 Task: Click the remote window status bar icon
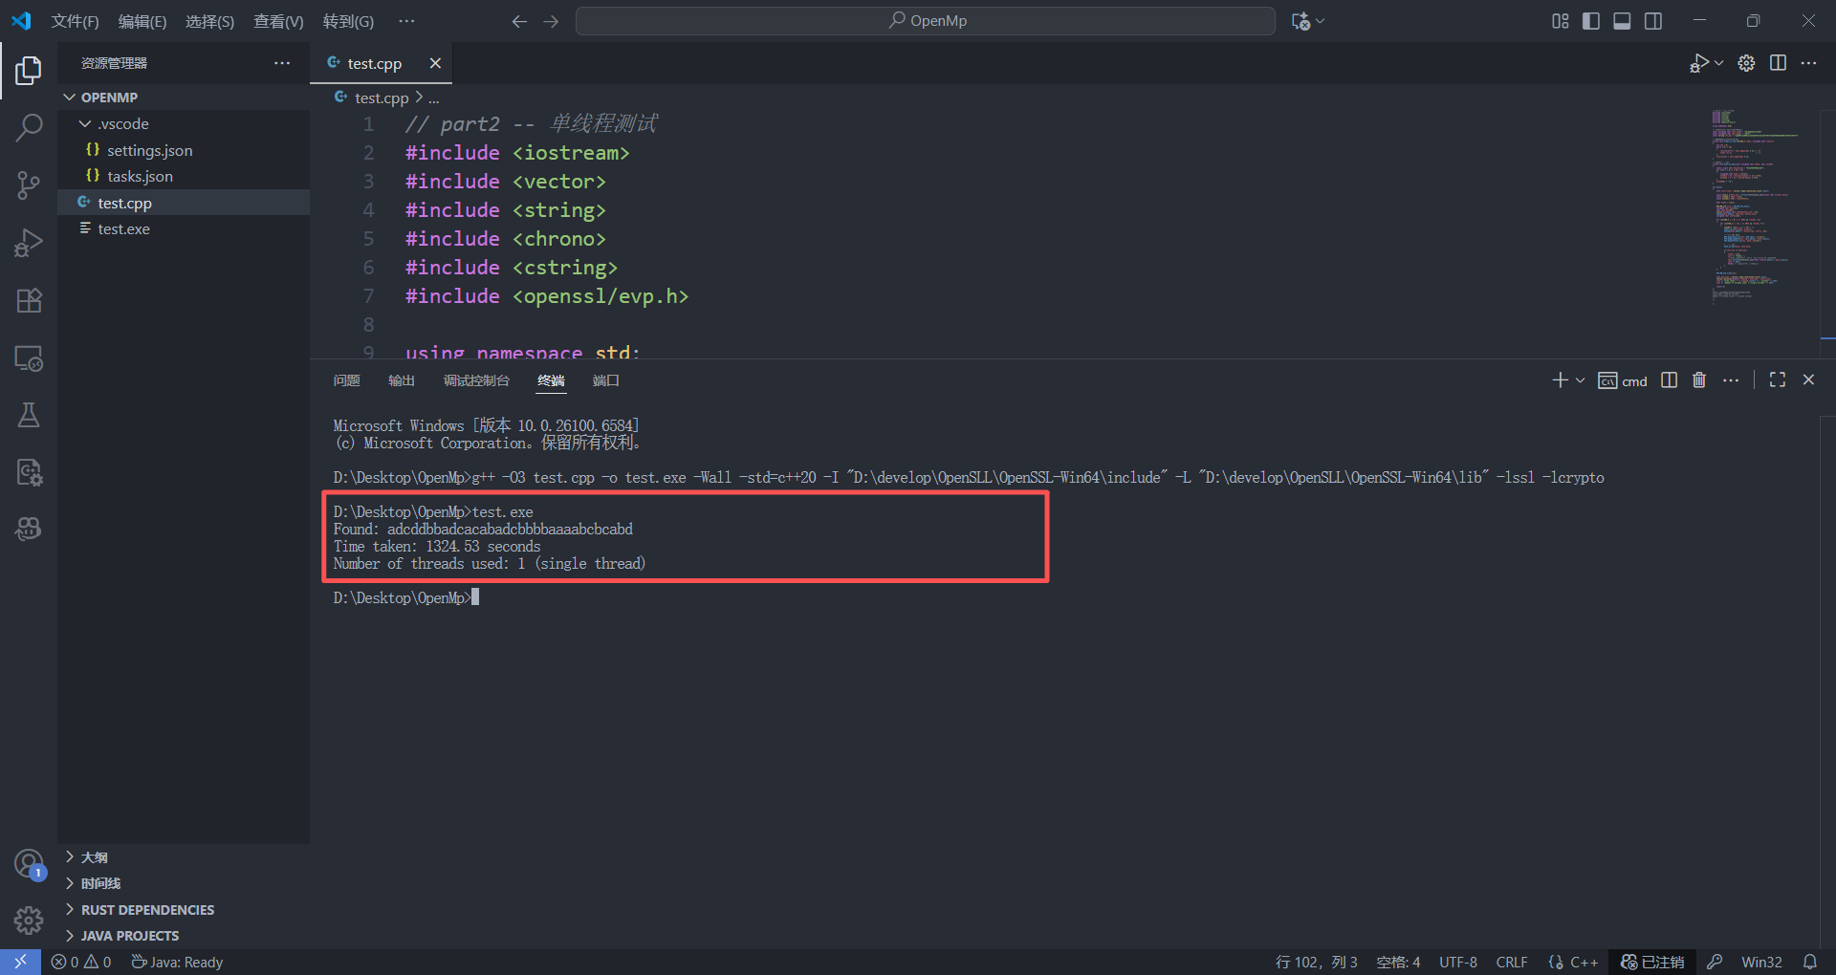(20, 962)
